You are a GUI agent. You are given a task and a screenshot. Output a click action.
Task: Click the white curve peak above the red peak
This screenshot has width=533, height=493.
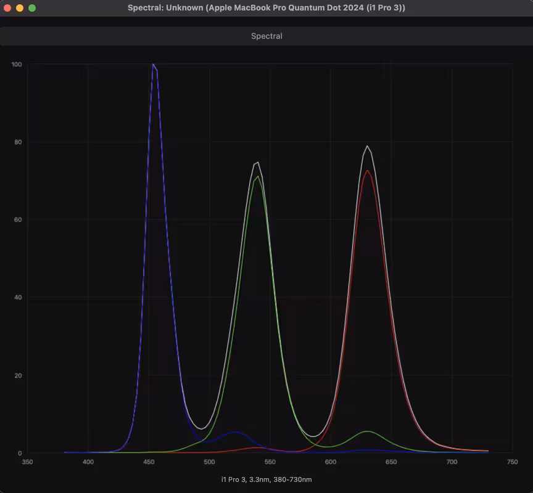pyautogui.click(x=367, y=146)
